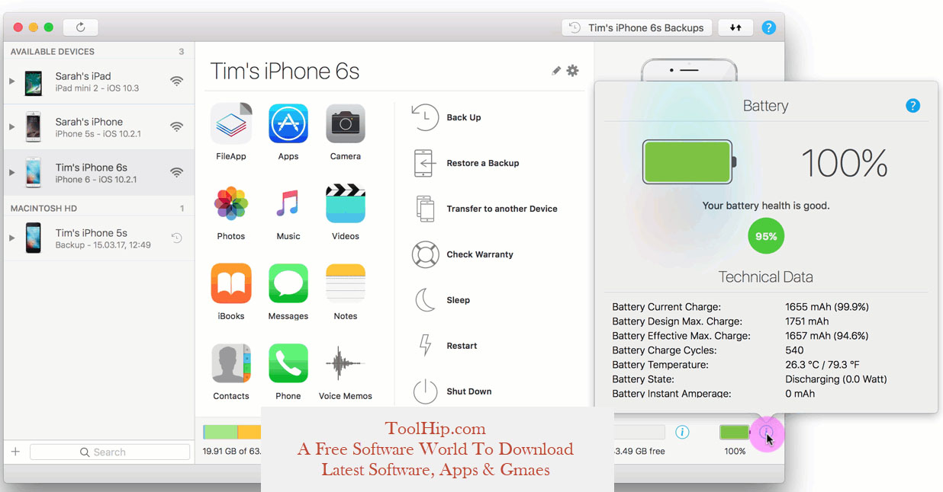Viewport: 943px width, 492px height.
Task: Click the add plus button in sidebar
Action: click(x=15, y=452)
